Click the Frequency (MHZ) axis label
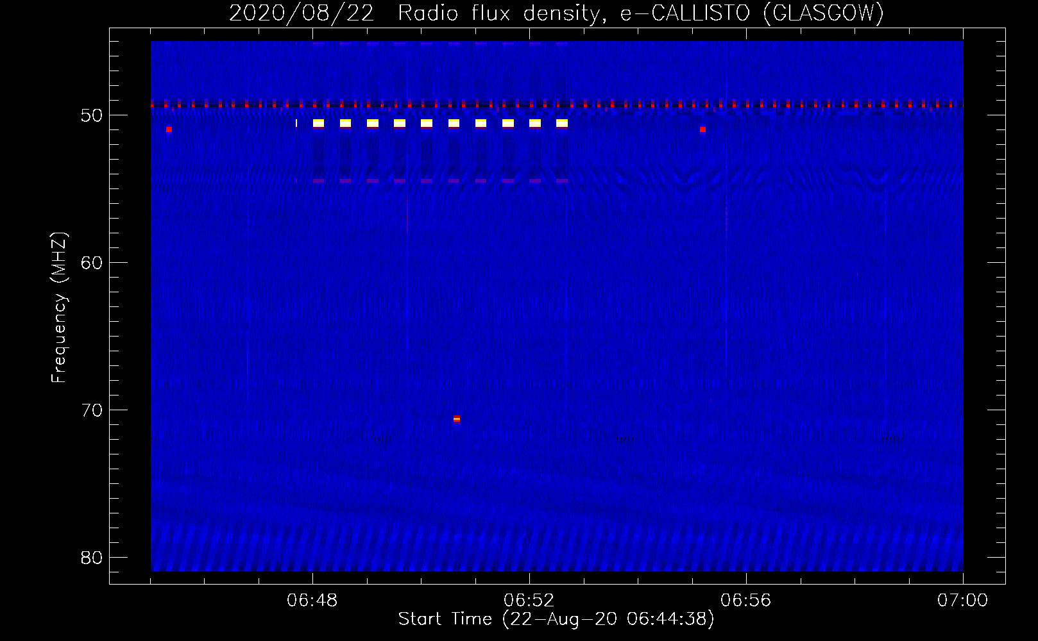Image resolution: width=1038 pixels, height=641 pixels. 59,307
